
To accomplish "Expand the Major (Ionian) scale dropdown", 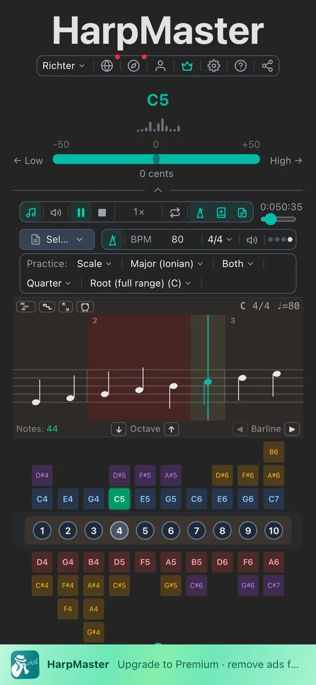I will point(167,264).
